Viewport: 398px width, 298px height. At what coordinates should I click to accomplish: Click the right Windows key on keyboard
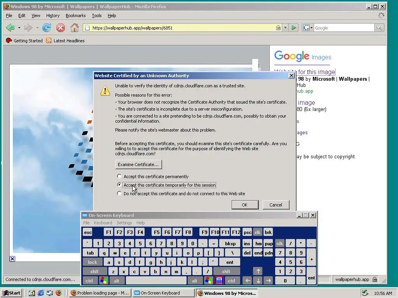209,281
